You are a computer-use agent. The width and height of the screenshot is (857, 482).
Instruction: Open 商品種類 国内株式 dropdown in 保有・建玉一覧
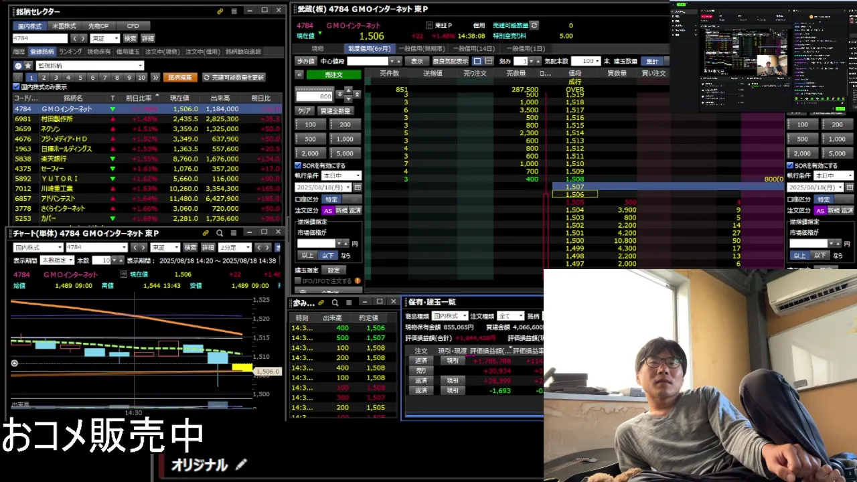click(449, 316)
